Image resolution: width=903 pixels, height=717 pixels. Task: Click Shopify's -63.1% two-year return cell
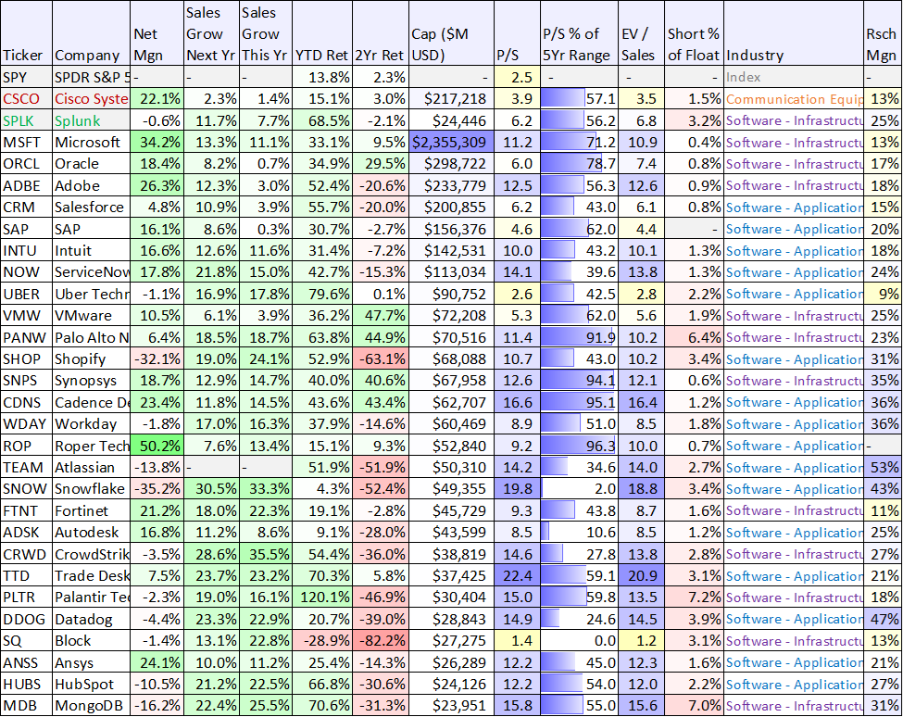click(x=380, y=358)
